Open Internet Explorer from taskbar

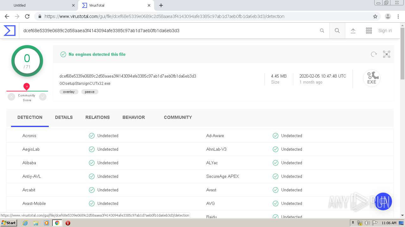pyautogui.click(x=25, y=223)
